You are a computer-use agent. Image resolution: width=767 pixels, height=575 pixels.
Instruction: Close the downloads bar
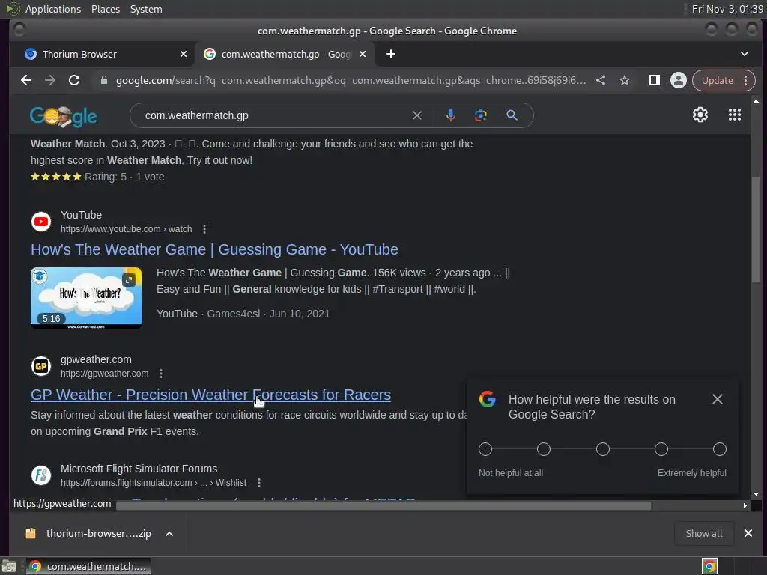pos(748,533)
